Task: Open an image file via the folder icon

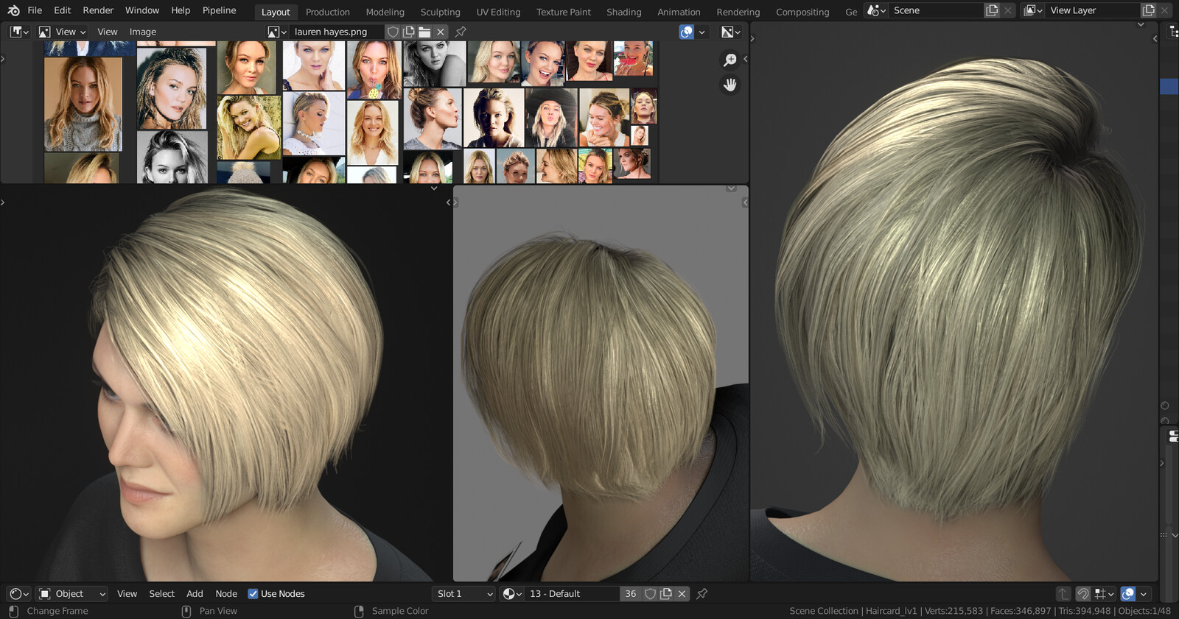Action: [424, 32]
